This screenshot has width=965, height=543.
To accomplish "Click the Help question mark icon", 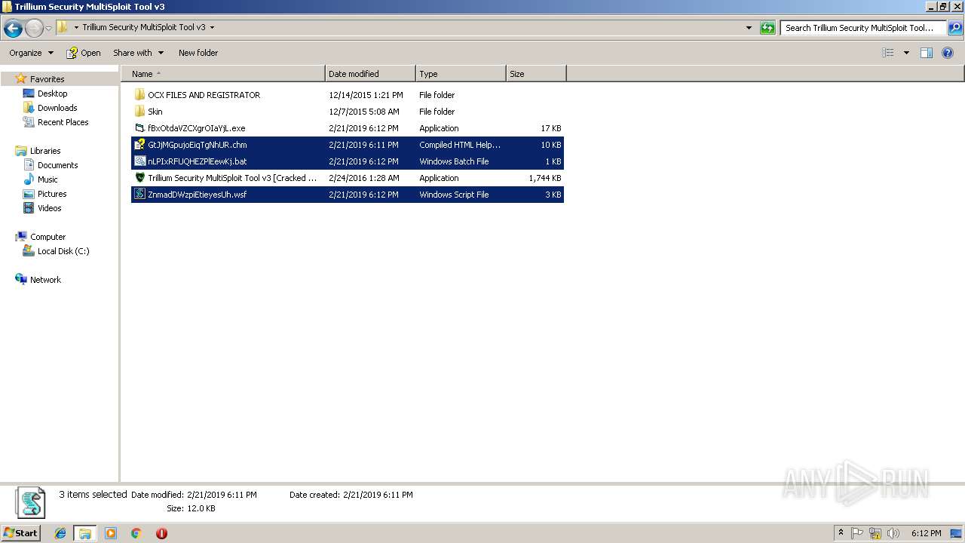I will click(948, 53).
